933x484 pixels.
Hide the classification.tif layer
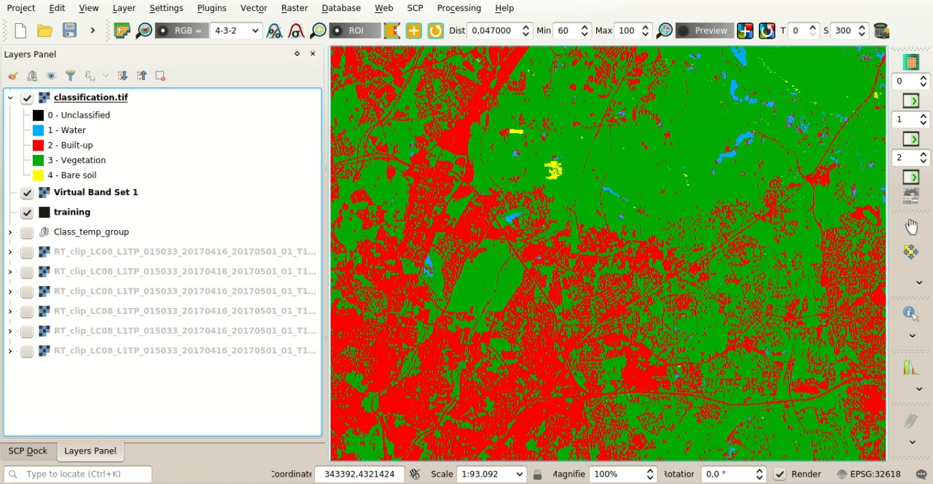pos(27,97)
